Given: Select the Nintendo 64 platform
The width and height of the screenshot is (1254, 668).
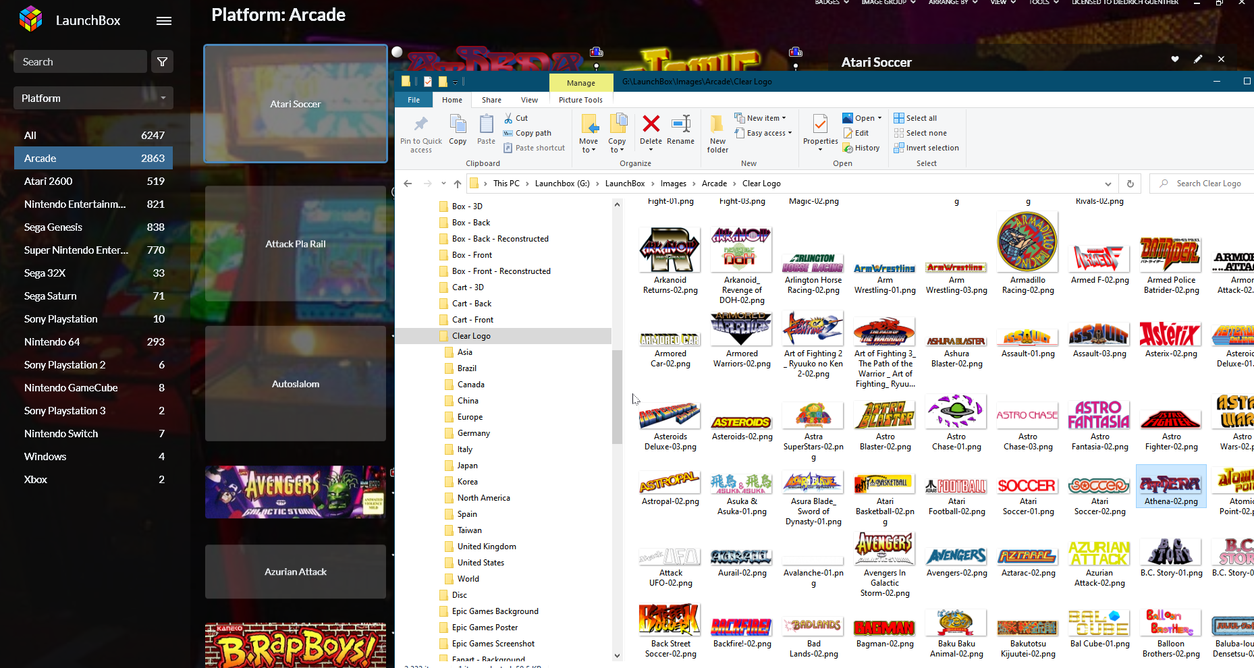Looking at the screenshot, I should point(93,341).
